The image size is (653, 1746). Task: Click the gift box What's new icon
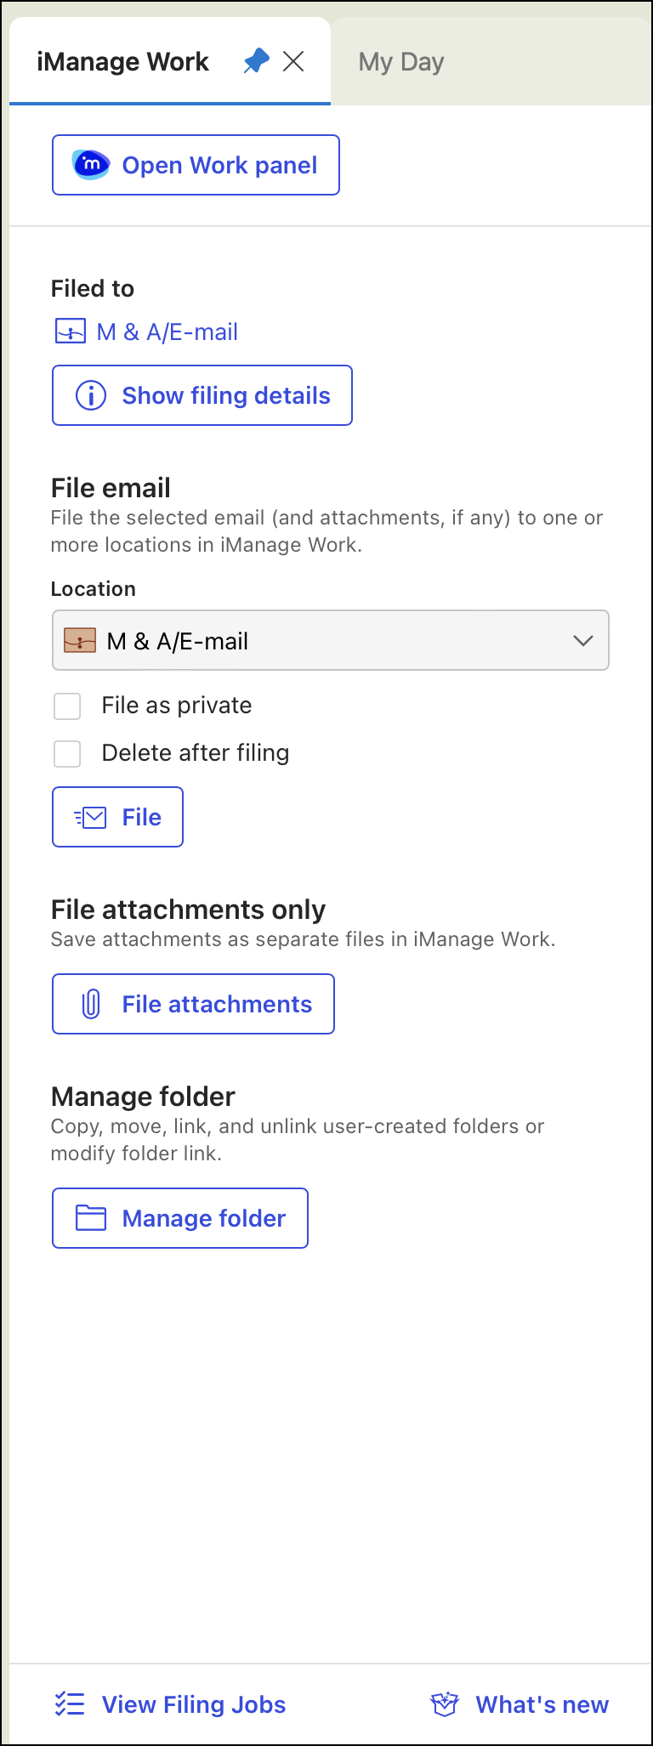[x=445, y=1704]
